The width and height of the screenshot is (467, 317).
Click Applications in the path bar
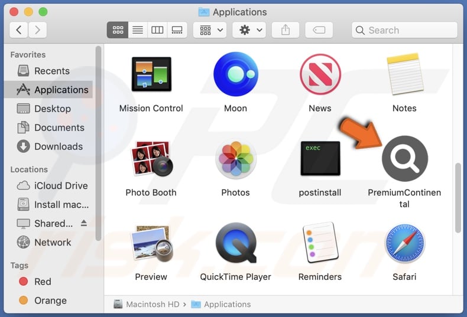[221, 304]
